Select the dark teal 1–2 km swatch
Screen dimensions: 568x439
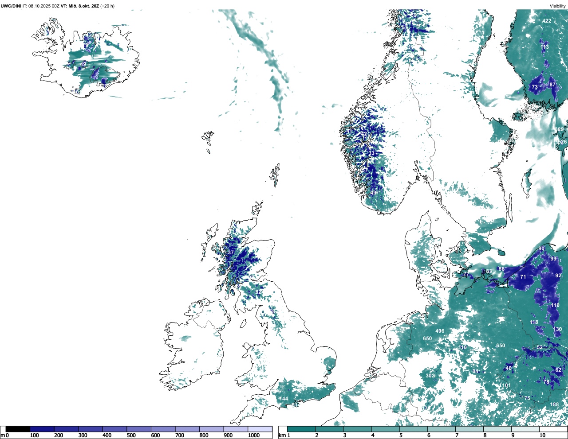coord(301,429)
